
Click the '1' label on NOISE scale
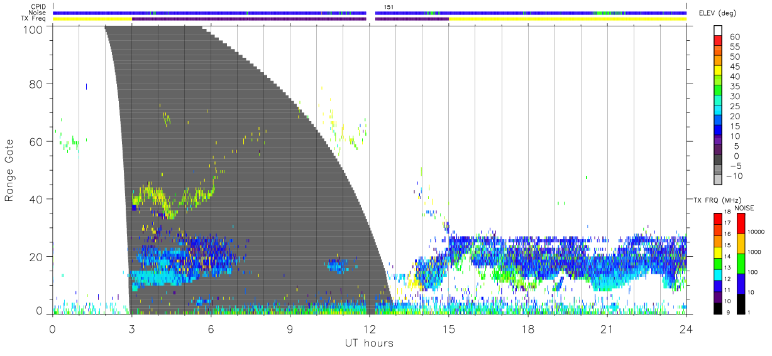click(750, 312)
